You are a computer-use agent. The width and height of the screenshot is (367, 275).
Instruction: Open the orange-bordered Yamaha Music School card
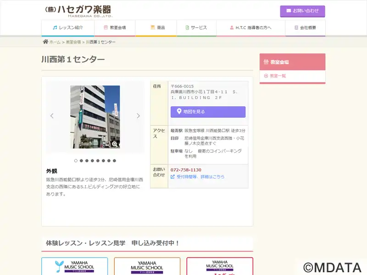[x=147, y=266]
